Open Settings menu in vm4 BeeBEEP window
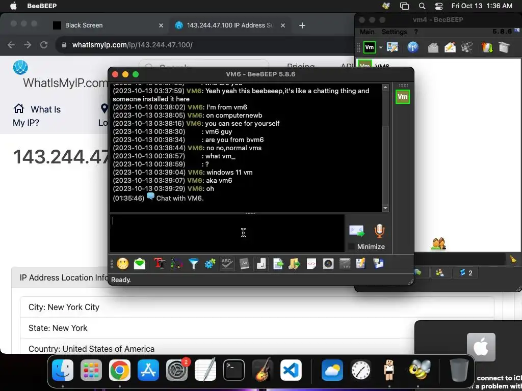The width and height of the screenshot is (522, 391). point(394,32)
